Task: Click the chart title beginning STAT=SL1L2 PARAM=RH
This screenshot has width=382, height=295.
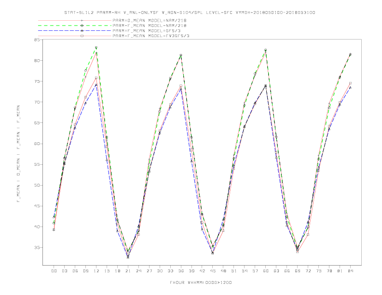Action: click(190, 13)
